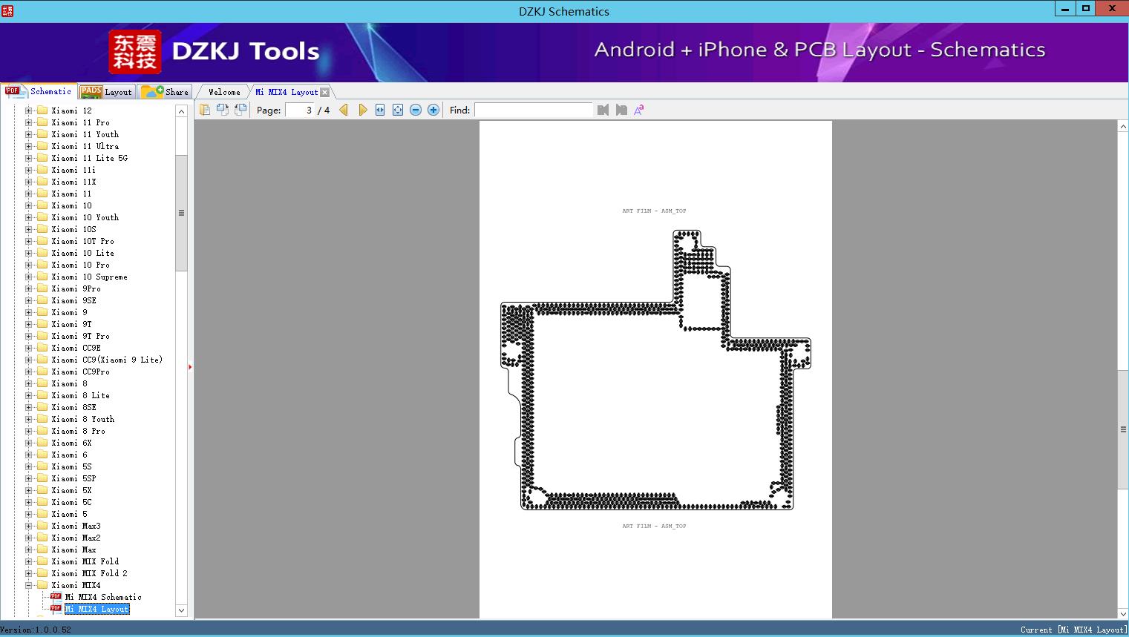The height and width of the screenshot is (637, 1129).
Task: Click the document scroll up arrow
Action: pos(1123,127)
